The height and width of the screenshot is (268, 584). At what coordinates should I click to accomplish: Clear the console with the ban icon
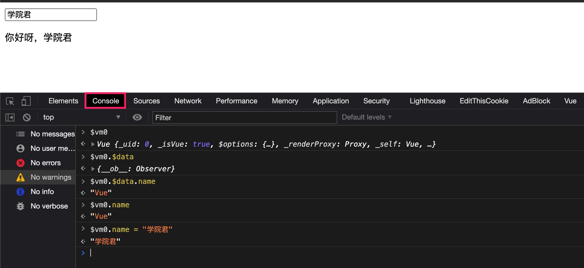point(27,117)
